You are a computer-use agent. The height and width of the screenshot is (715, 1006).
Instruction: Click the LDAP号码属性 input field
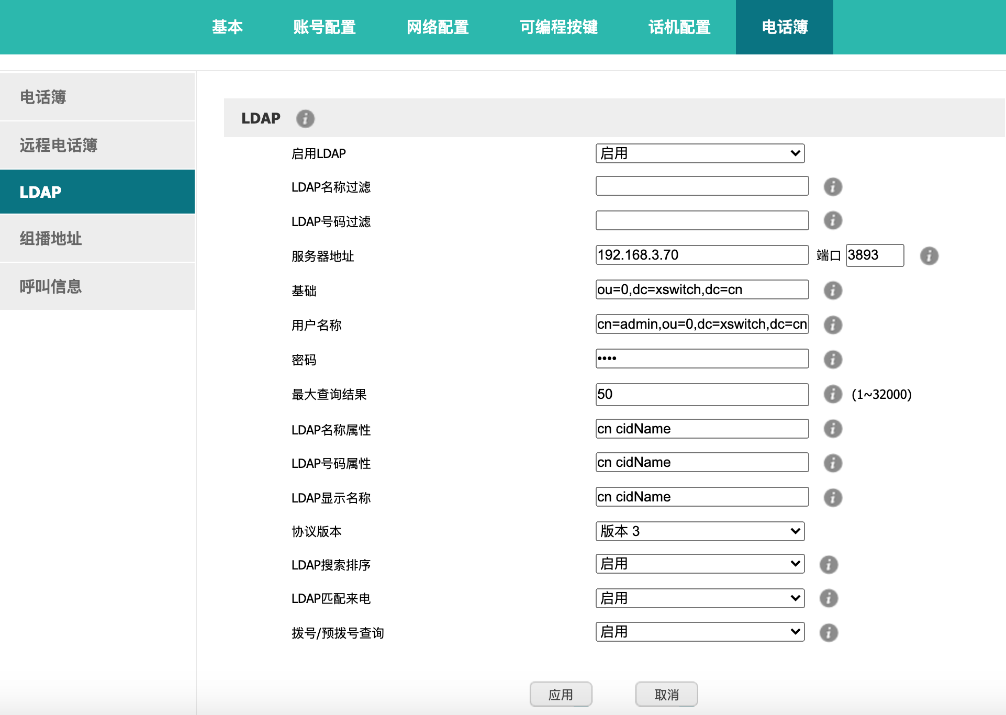point(702,462)
